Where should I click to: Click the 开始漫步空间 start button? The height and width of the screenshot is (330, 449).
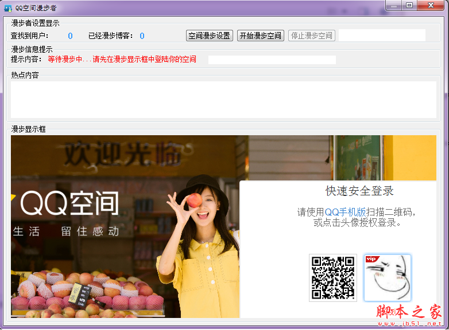[260, 36]
